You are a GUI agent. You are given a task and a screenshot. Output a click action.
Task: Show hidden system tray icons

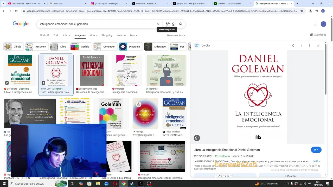(x=284, y=184)
